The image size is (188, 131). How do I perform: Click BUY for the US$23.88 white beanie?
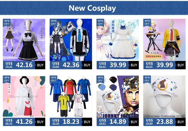[x=180, y=122]
